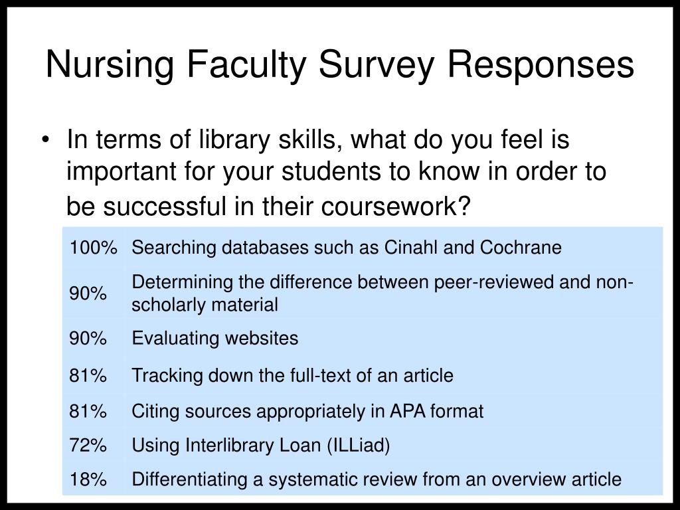Click 'scholarly material' text in the table

205,305
